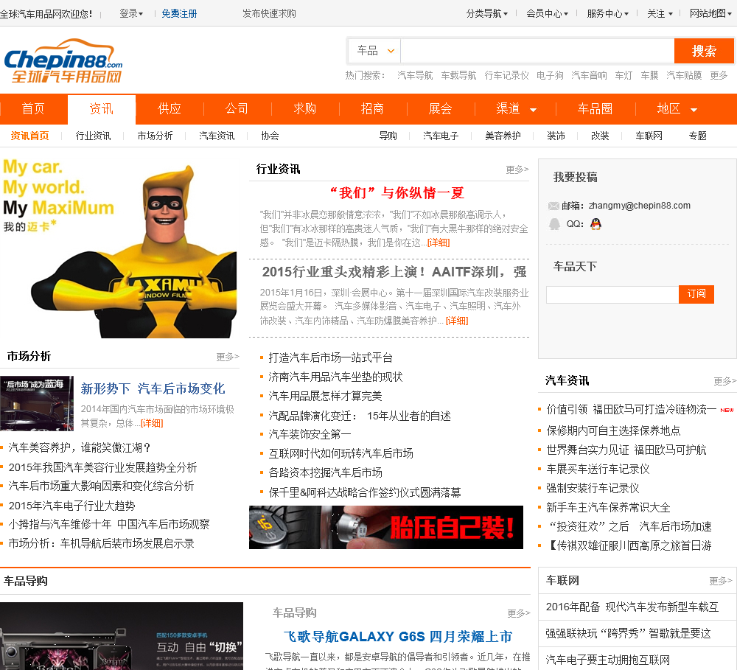The image size is (737, 670).
Task: Open 保修期内可自主选择保养地点 article
Action: [x=613, y=430]
